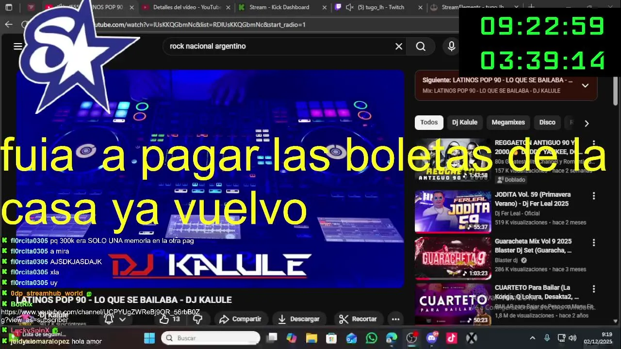This screenshot has width=621, height=349.
Task: Clear the YouTube search text with the X
Action: [x=399, y=46]
